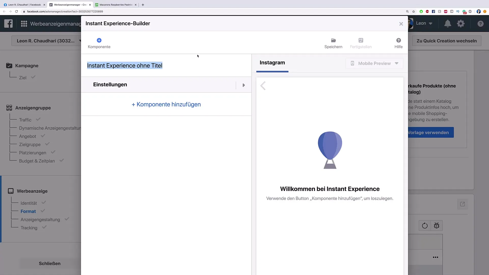489x275 pixels.
Task: Switch to Macarons Raspberries browser tab
Action: point(116,5)
